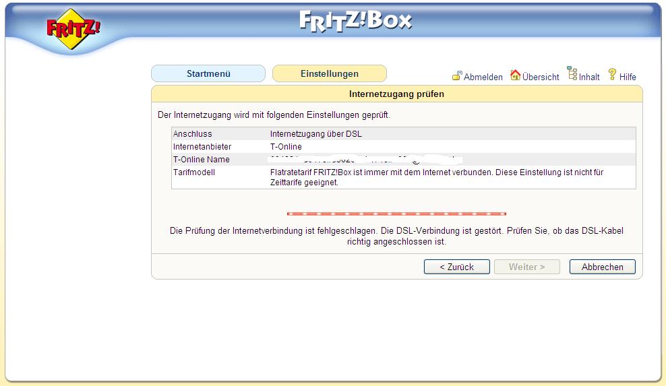Click the FRITZ!Box title text
Image resolution: width=666 pixels, height=386 pixels.
(355, 22)
